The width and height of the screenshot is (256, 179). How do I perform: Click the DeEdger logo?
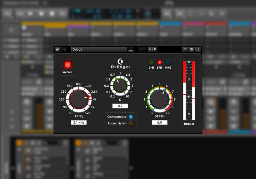pos(120,64)
